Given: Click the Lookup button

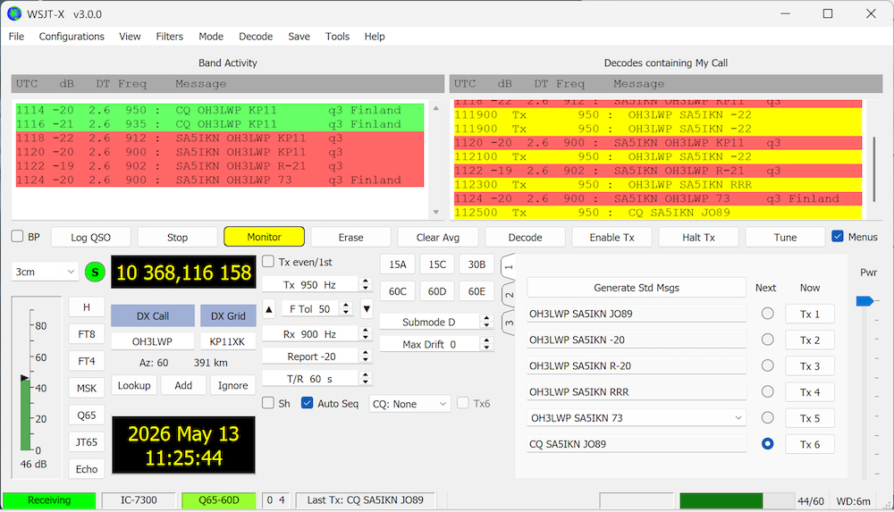Looking at the screenshot, I should (x=134, y=385).
